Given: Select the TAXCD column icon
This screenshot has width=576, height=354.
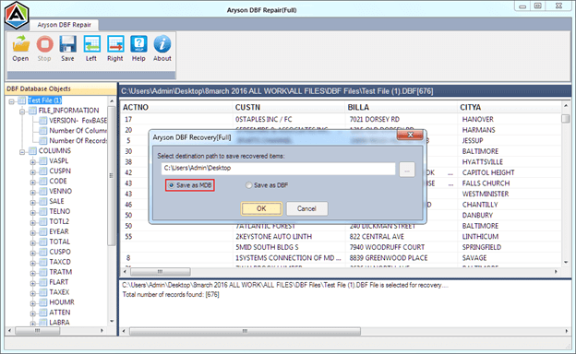Looking at the screenshot, I should [x=43, y=262].
